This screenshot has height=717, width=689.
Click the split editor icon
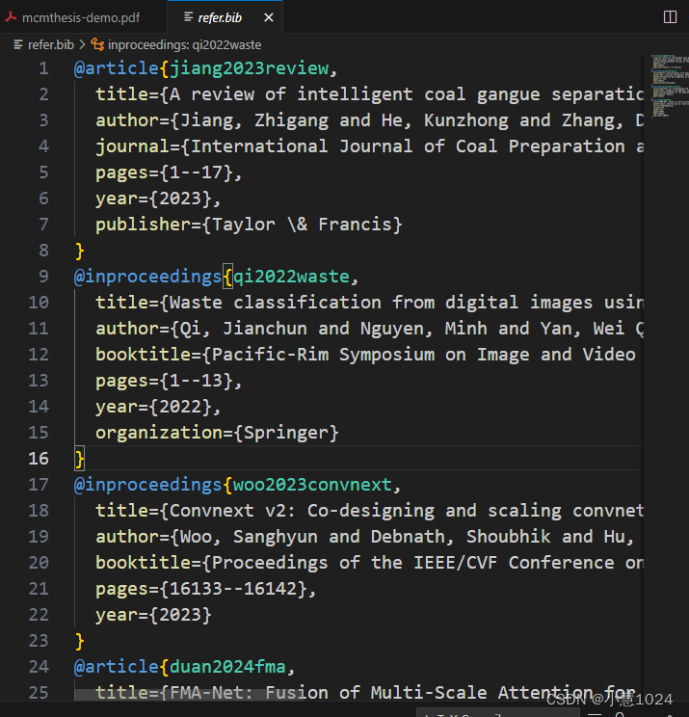click(670, 17)
